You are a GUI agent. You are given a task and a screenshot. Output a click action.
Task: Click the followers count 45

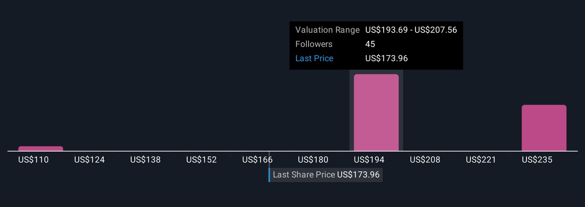pyautogui.click(x=370, y=44)
